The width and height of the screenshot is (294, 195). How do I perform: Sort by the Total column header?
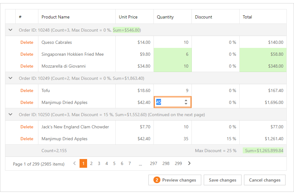pyautogui.click(x=247, y=17)
